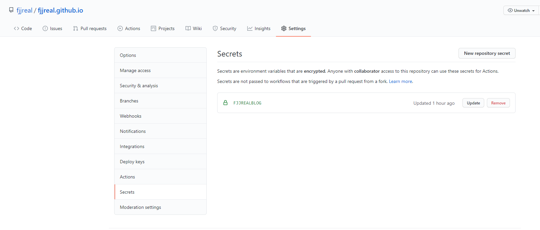Open Webhooks settings in the sidebar
Image resolution: width=540 pixels, height=230 pixels.
coord(130,116)
